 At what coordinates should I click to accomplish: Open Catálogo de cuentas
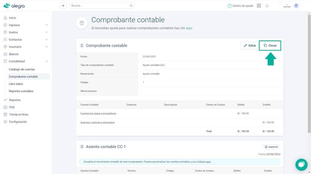[x=22, y=69]
